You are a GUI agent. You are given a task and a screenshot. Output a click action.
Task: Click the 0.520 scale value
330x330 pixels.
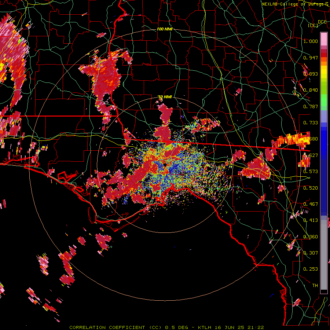[311, 188]
